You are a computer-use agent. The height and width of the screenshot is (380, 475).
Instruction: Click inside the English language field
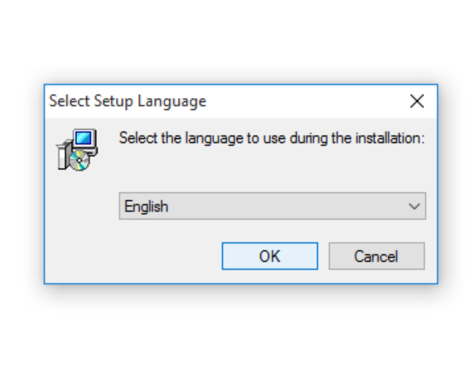point(222,206)
